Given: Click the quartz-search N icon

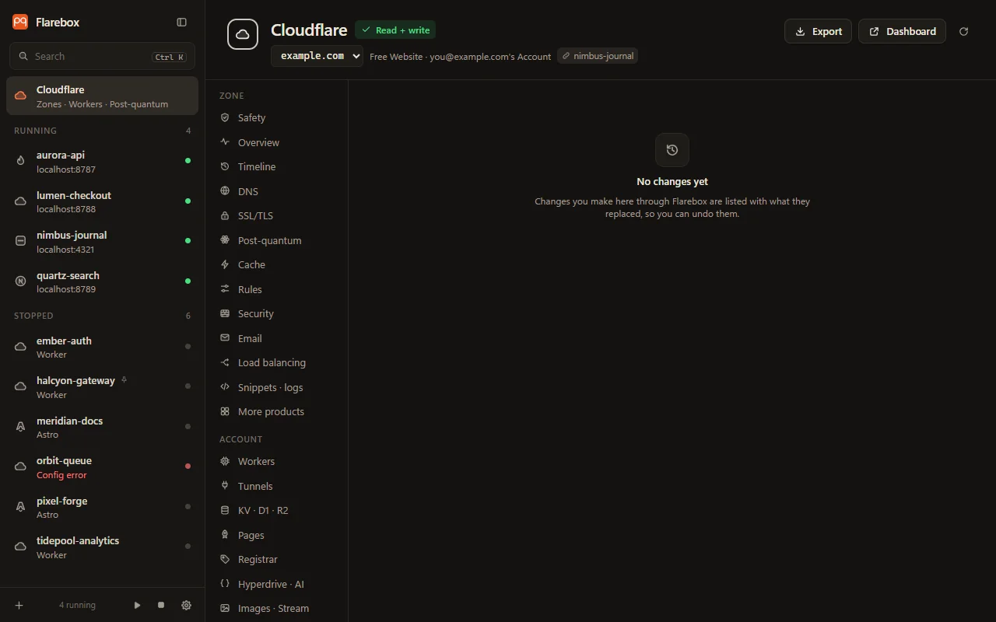Looking at the screenshot, I should [x=21, y=281].
